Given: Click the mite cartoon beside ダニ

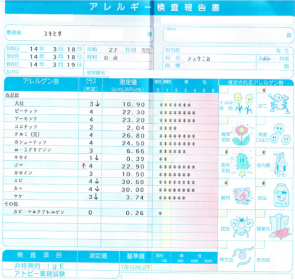Looking at the screenshot, I should (279, 103).
